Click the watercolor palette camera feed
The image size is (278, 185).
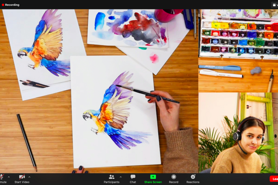click(238, 51)
